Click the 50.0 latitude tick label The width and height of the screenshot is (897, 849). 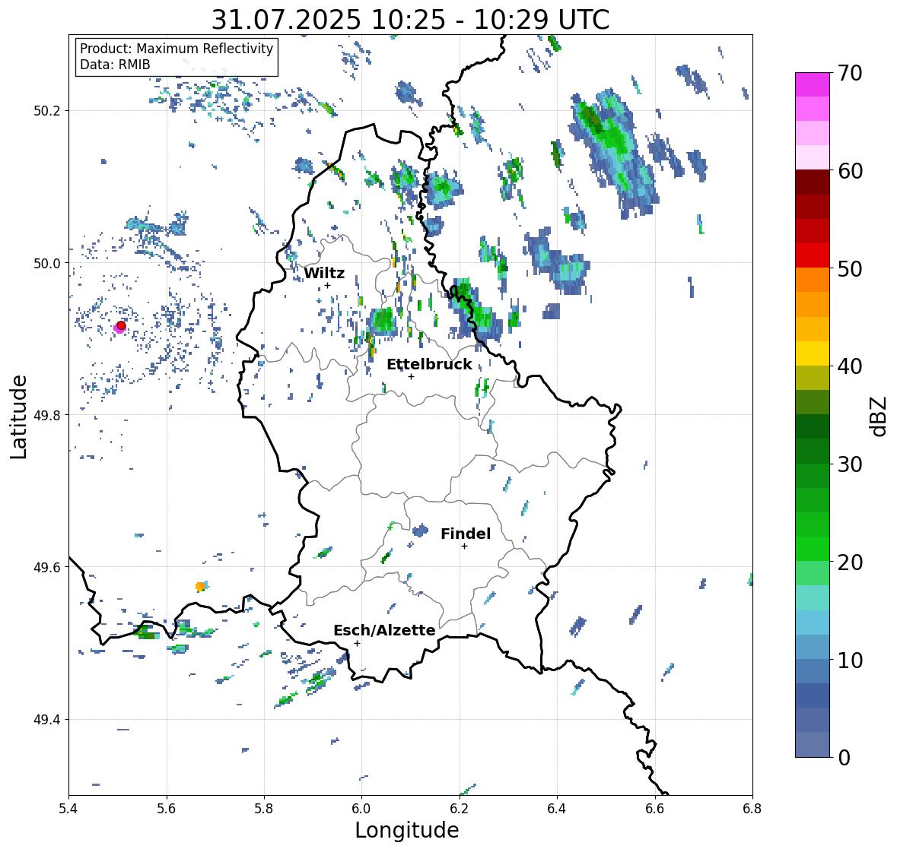coord(47,264)
